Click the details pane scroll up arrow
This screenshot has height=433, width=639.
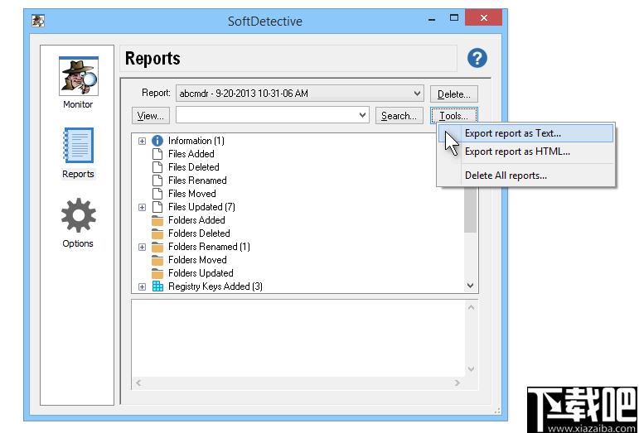tap(471, 307)
